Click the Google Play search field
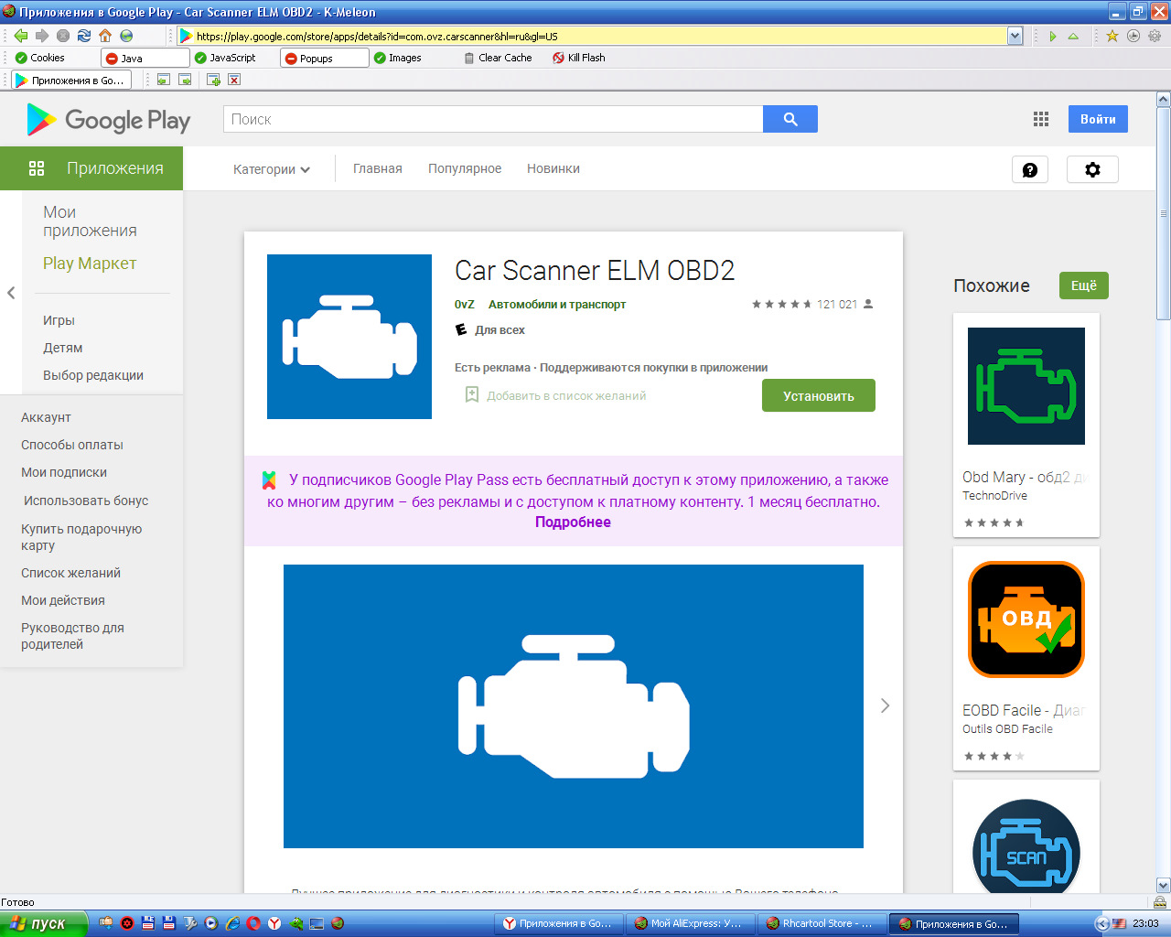Screen dimensions: 1171x937 493,119
